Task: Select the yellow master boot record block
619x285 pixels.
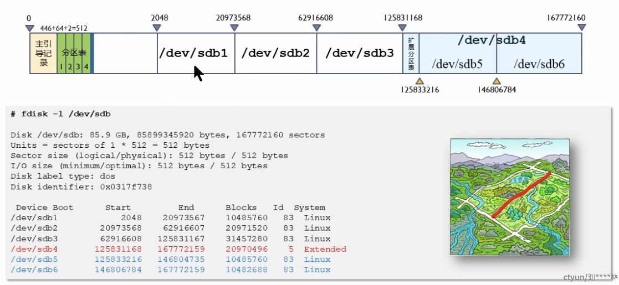Action: 43,53
